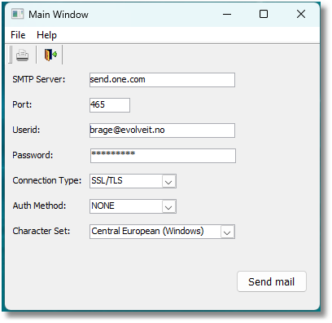Click the SMTP Server field with send.one.com
Image resolution: width=332 pixels, height=323 pixels.
coord(162,80)
